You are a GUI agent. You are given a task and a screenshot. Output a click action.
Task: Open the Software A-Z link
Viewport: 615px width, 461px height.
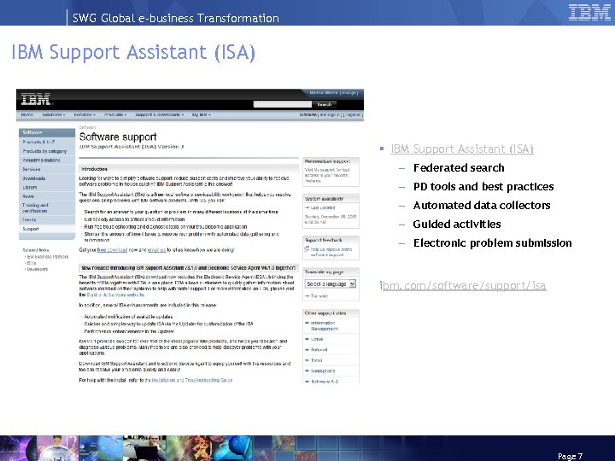pyautogui.click(x=325, y=381)
